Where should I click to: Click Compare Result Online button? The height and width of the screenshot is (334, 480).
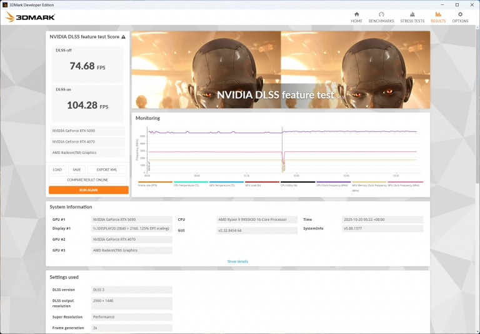tap(88, 180)
